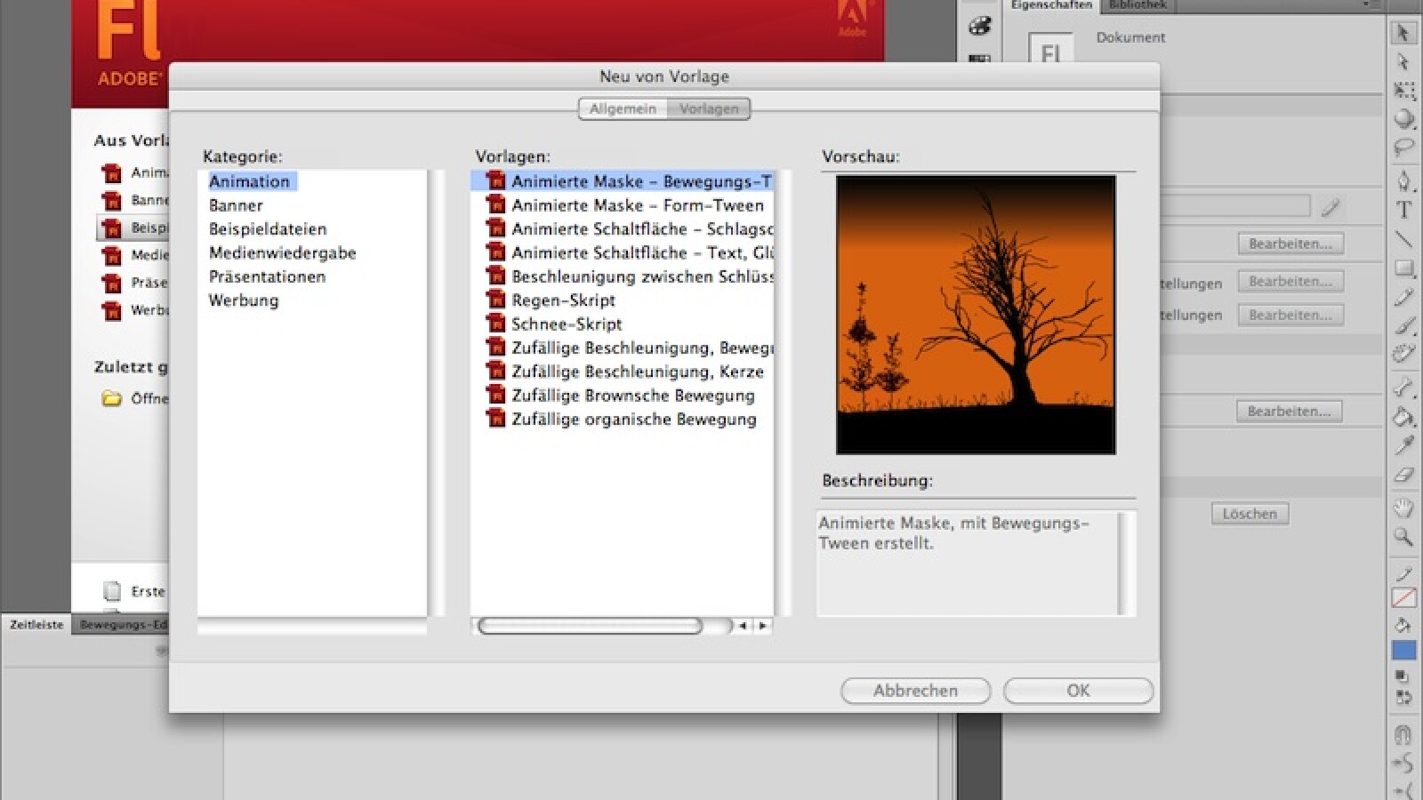The width and height of the screenshot is (1423, 800).
Task: Select the Line tool
Action: point(1403,239)
